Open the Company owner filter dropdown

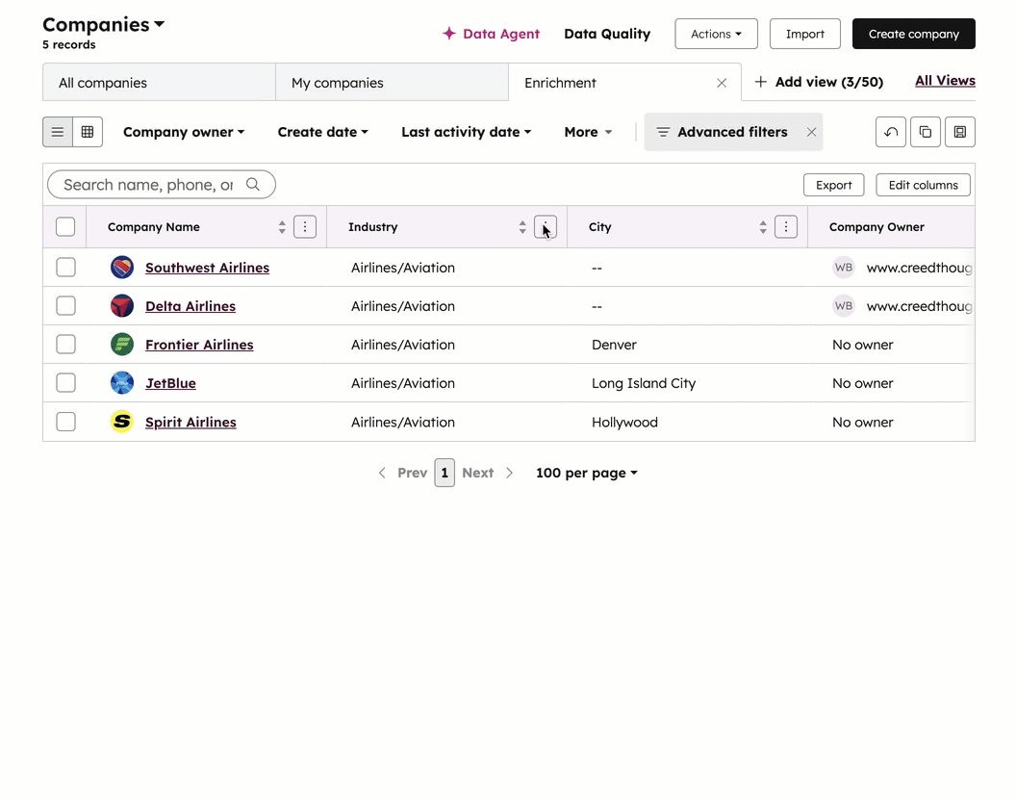tap(183, 132)
